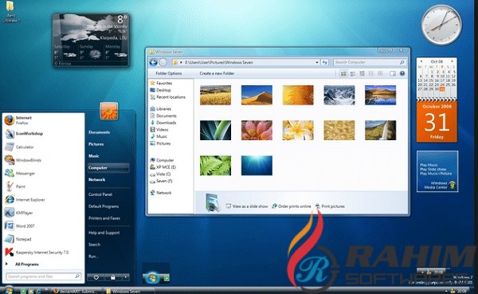Select the Vista (C) drive
The image size is (478, 294).
coord(160,174)
